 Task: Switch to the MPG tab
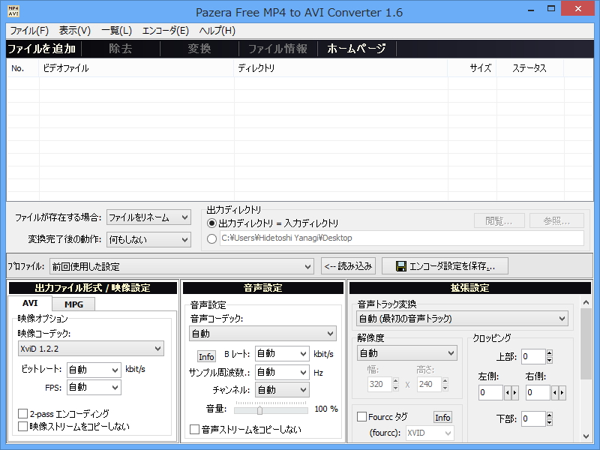tap(72, 304)
